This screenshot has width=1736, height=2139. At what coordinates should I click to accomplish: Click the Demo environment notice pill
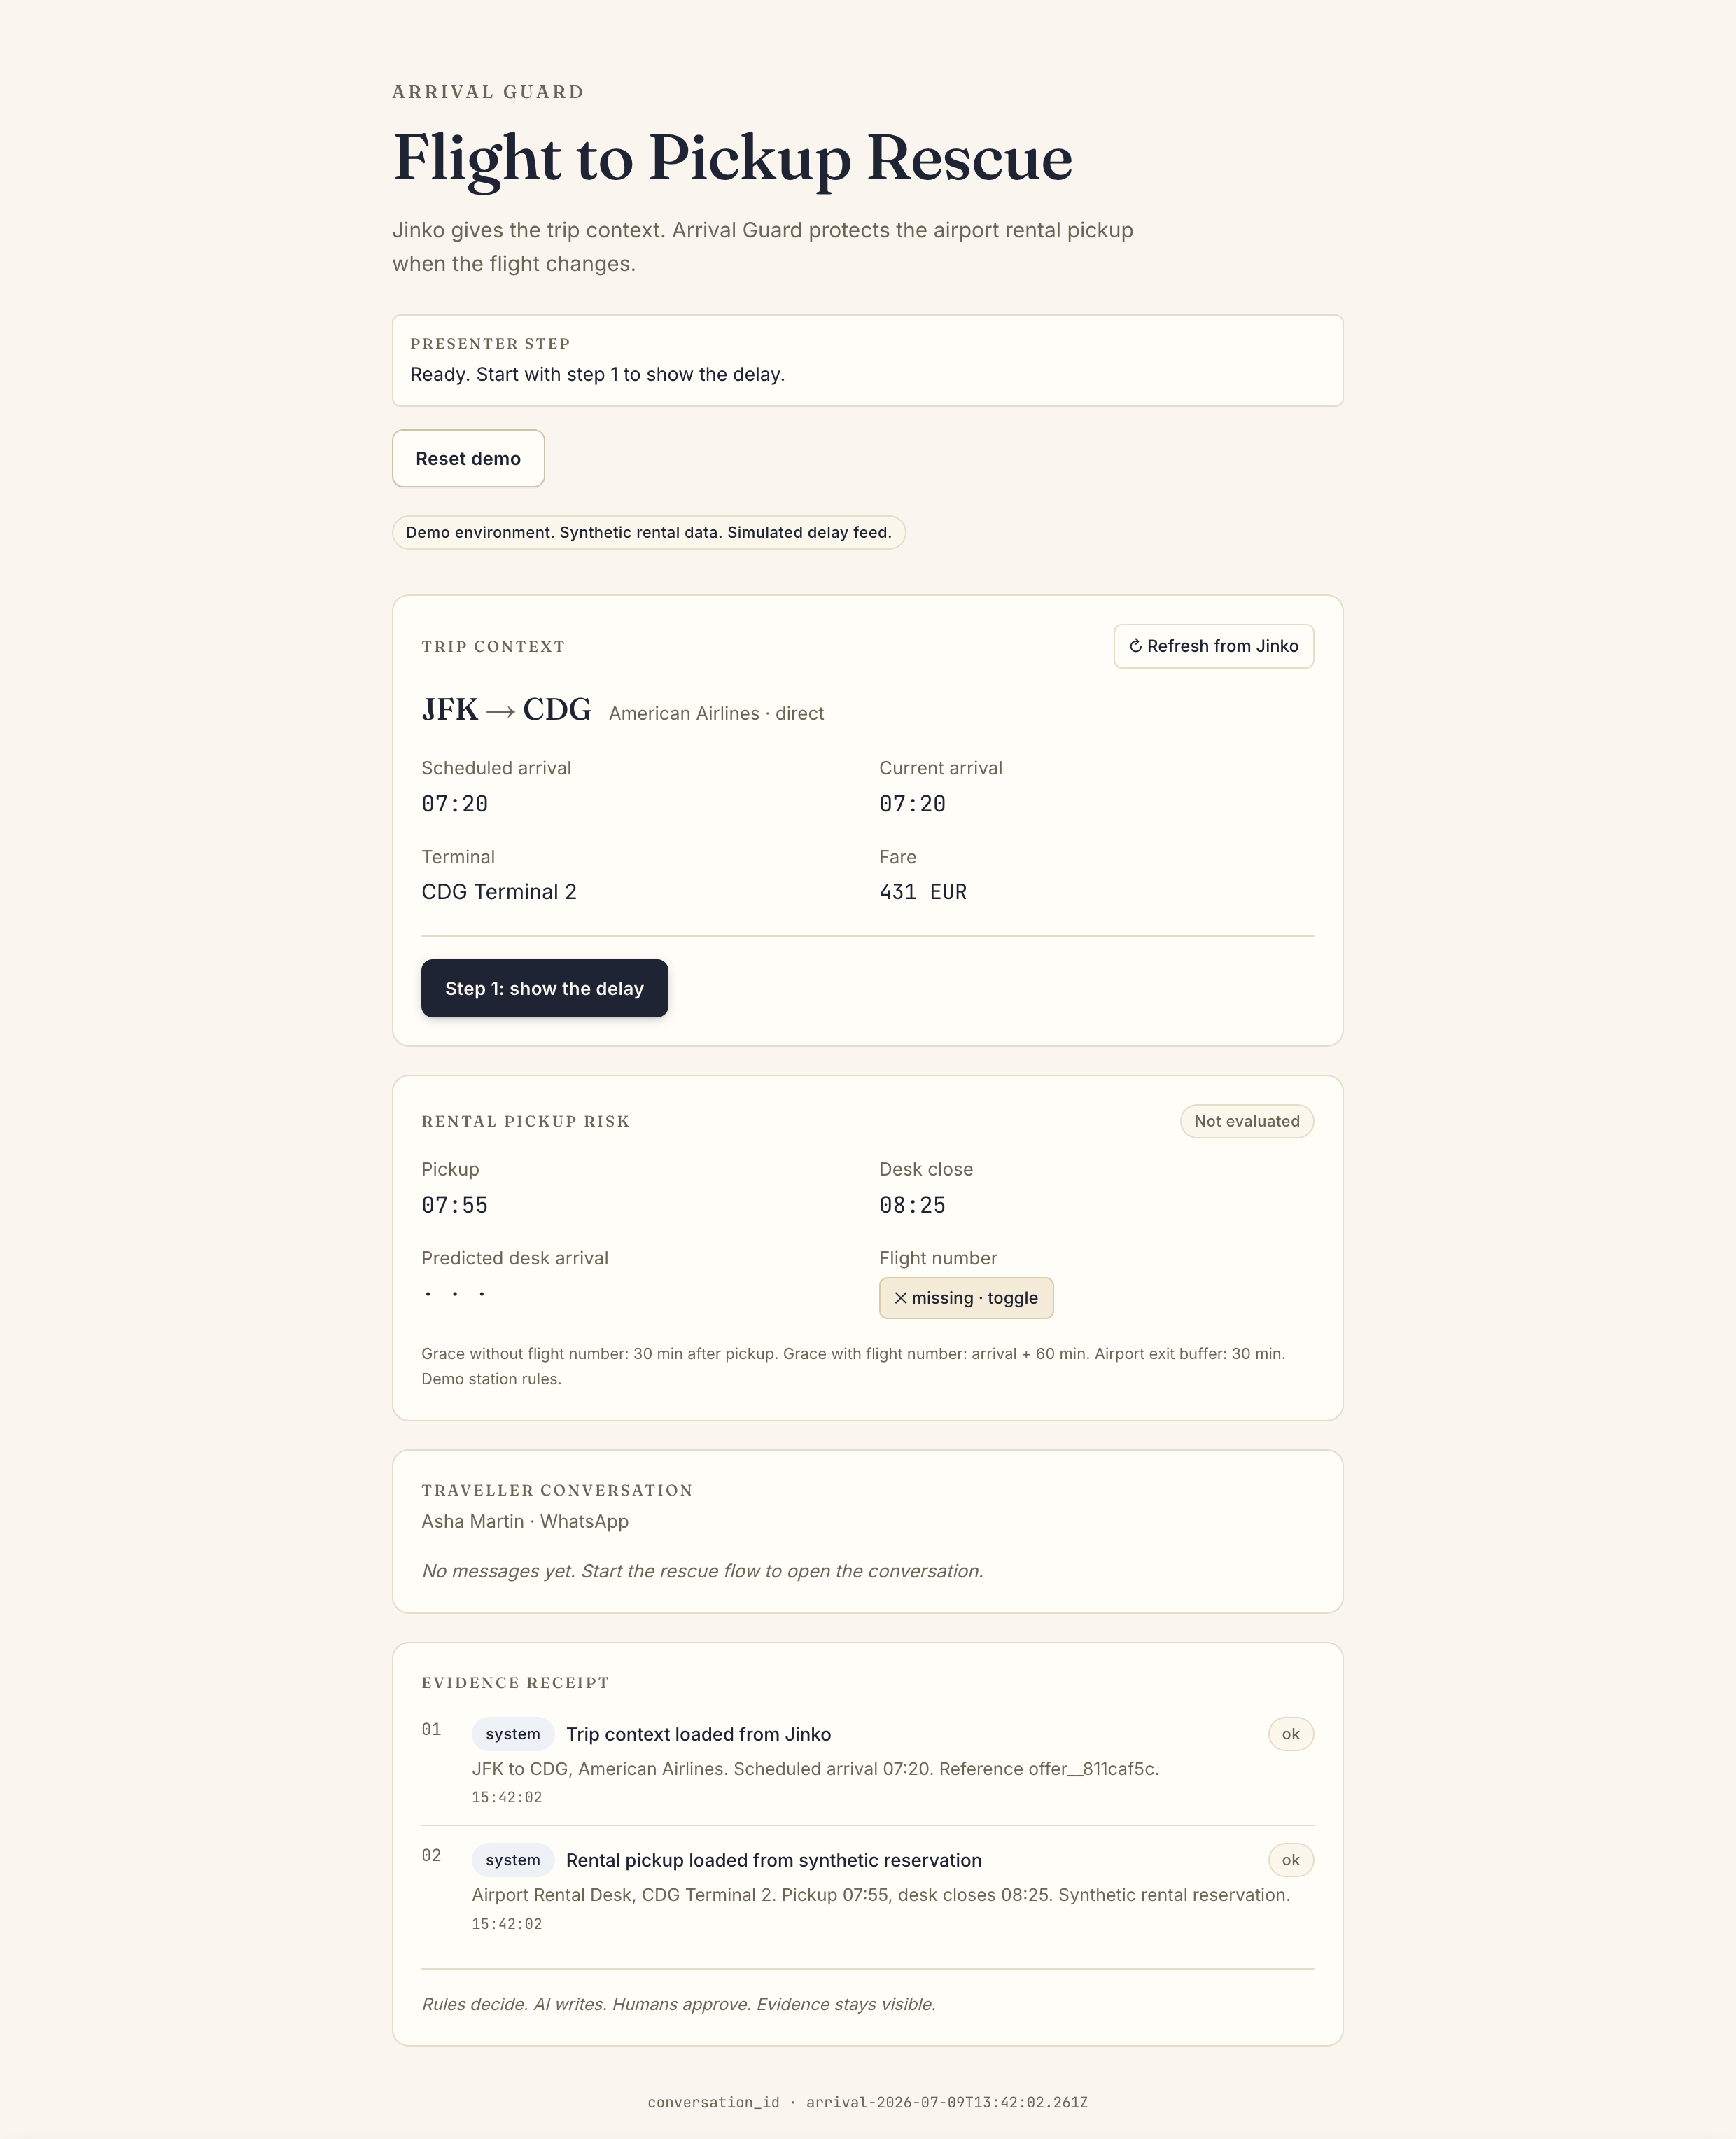point(648,532)
